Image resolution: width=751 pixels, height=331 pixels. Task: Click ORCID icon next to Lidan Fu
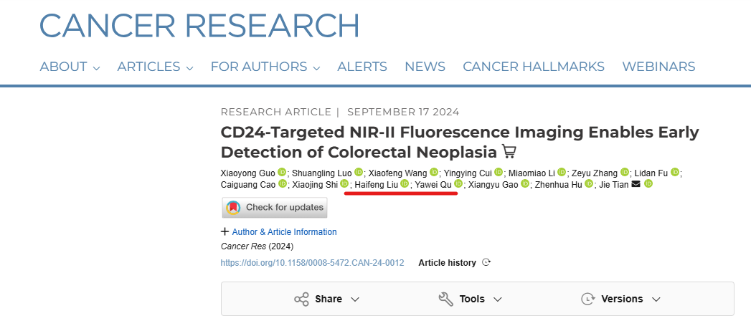click(675, 172)
